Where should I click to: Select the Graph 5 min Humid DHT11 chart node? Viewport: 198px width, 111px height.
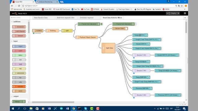click(x=147, y=48)
